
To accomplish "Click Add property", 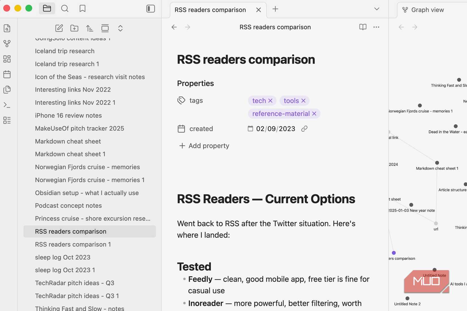I will click(204, 146).
